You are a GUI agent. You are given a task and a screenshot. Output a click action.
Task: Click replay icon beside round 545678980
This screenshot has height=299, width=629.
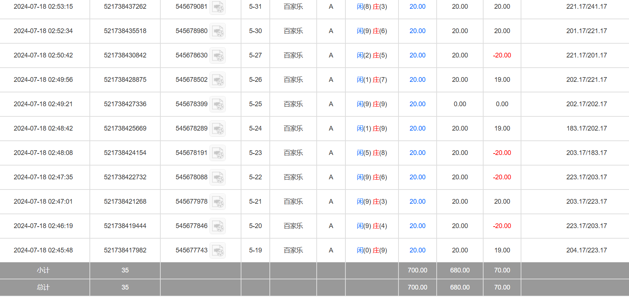[x=218, y=31]
